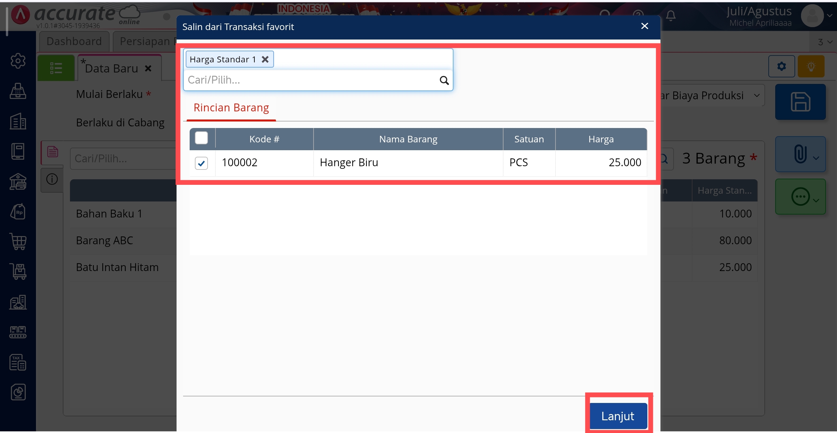Viewport: 837px width, 433px height.
Task: Click the Cari/Pilih search field in dialog
Action: pos(311,80)
